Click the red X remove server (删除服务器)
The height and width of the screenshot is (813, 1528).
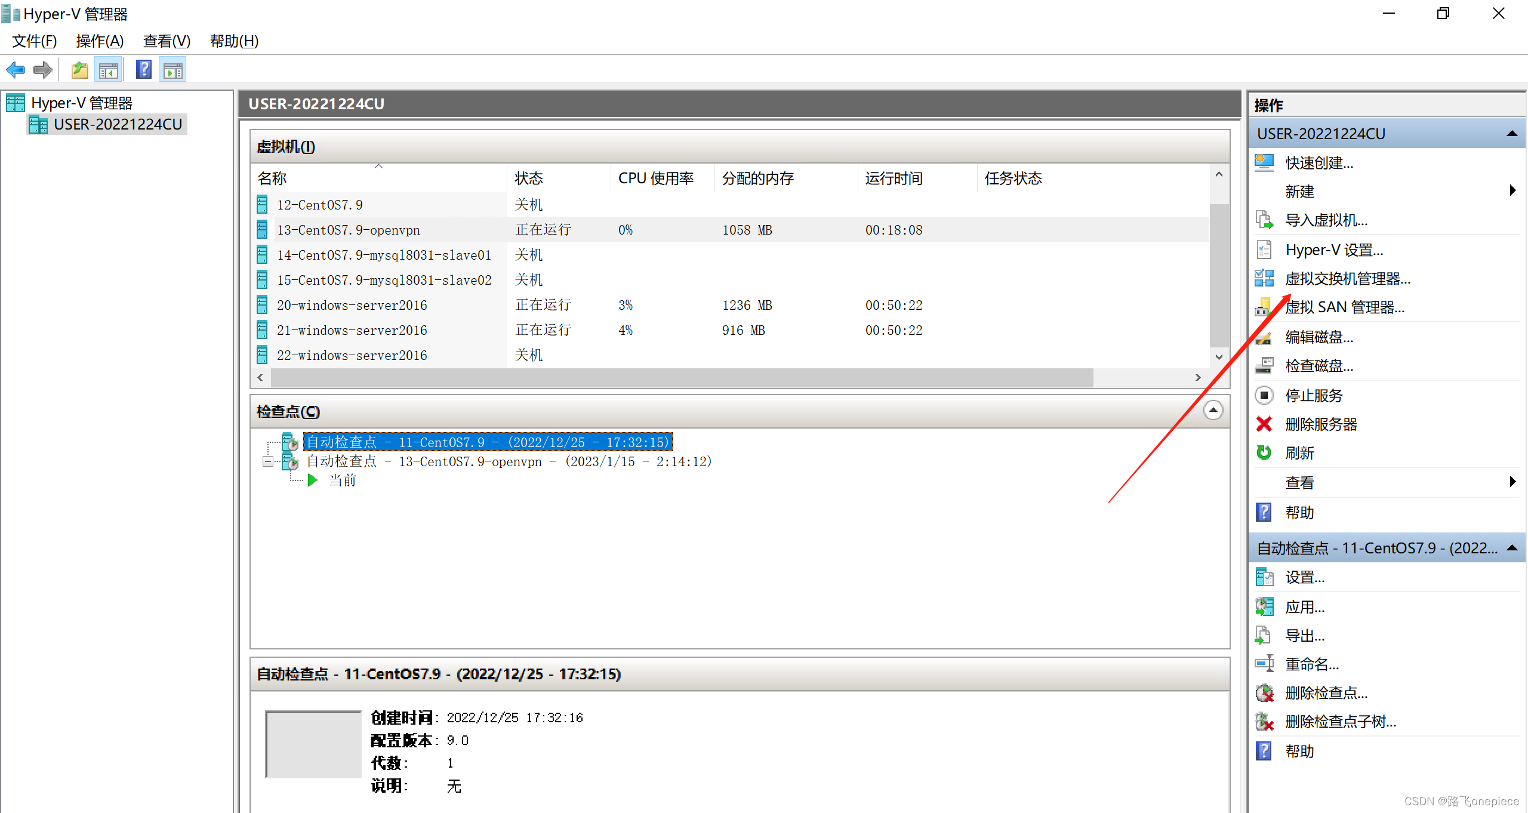pyautogui.click(x=1264, y=424)
